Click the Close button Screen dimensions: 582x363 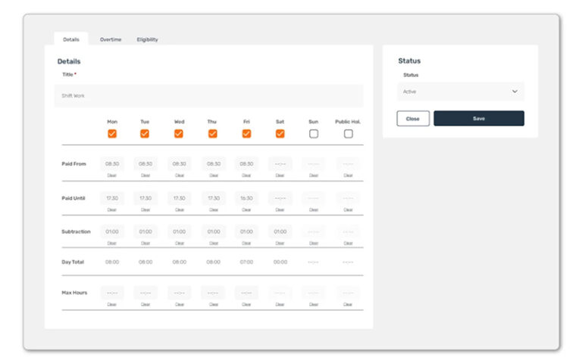click(x=413, y=119)
